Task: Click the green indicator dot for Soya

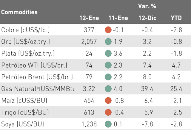Action: click(108, 124)
